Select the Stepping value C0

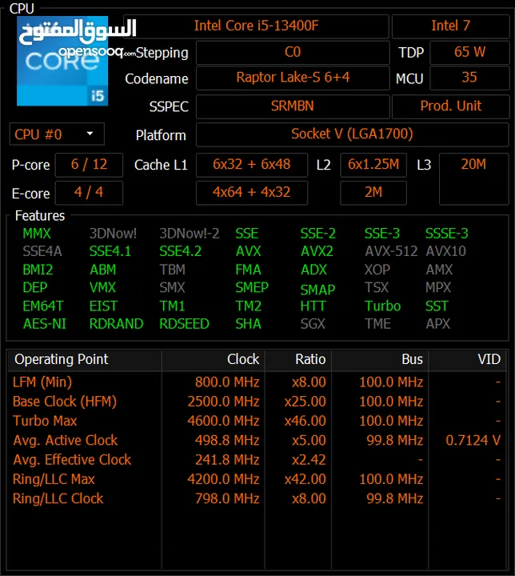293,52
